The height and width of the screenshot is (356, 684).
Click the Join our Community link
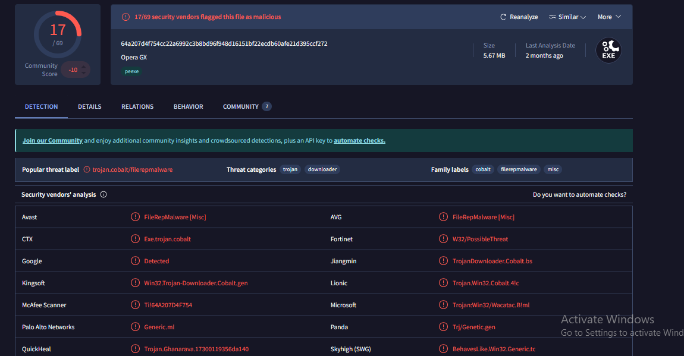coord(52,141)
